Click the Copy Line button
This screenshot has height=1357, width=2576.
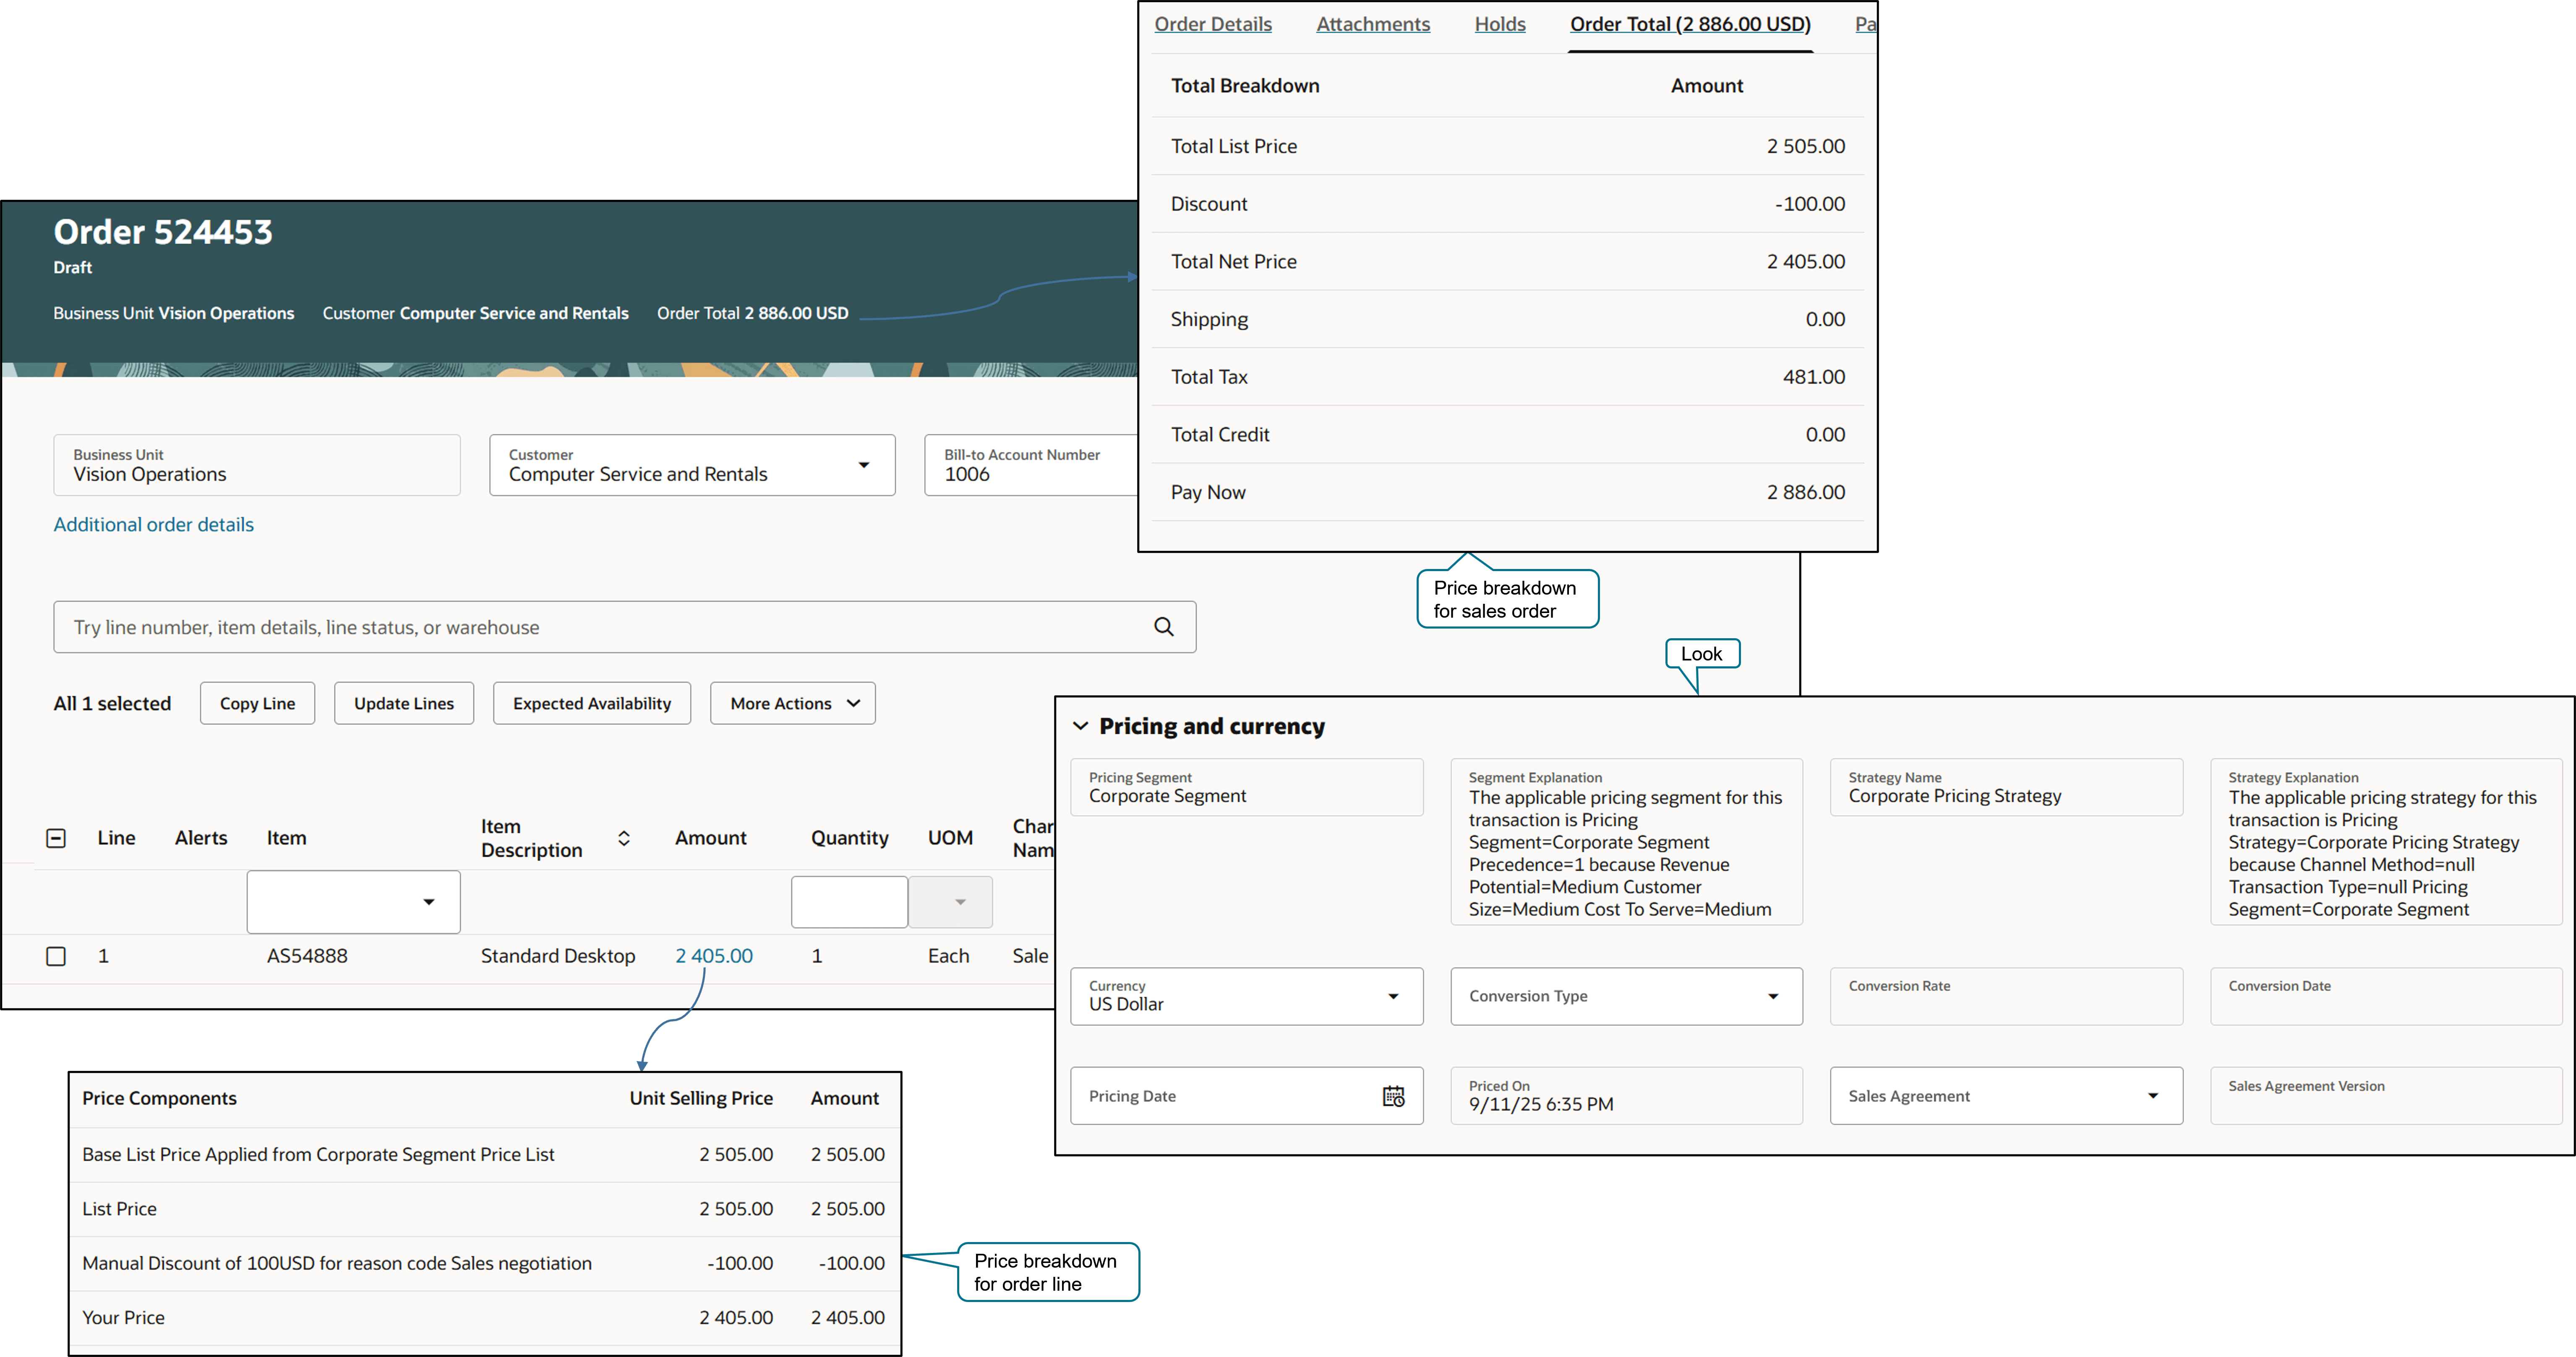pos(257,703)
